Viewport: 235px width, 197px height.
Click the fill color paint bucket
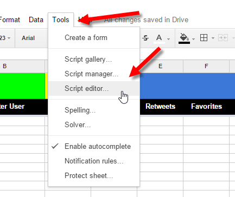(184, 38)
